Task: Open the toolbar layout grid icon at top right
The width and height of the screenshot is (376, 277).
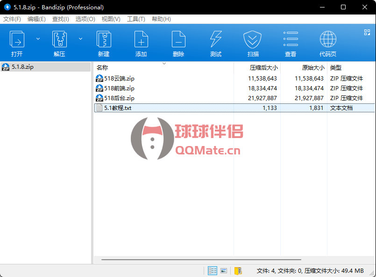Action: (x=367, y=32)
